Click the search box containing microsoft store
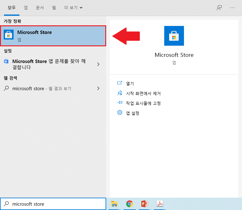242x210 pixels. click(x=53, y=204)
